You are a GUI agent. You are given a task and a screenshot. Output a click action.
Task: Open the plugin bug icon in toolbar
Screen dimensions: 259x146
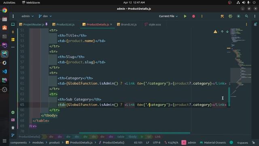tap(230, 16)
